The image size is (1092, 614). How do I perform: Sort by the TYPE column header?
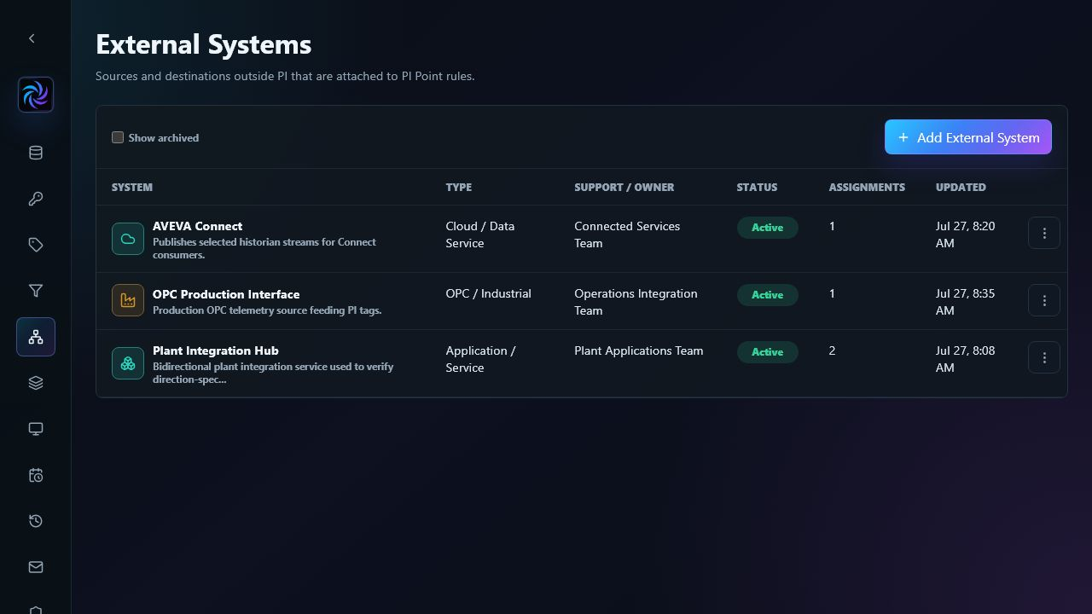point(458,187)
